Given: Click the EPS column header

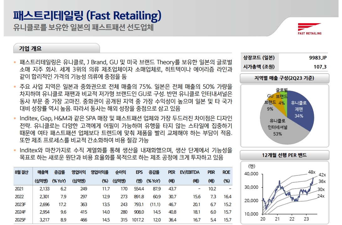Looking at the screenshot, I should (139, 172).
